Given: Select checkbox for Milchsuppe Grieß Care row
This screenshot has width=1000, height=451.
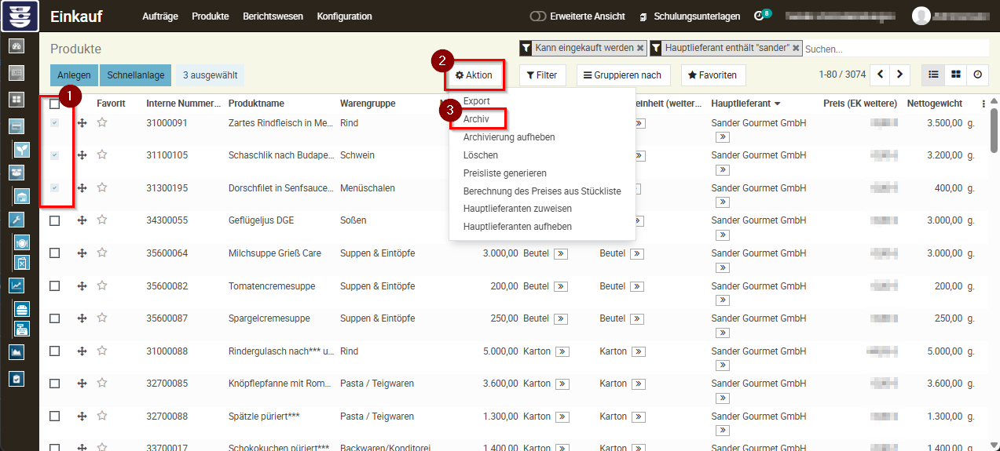Looking at the screenshot, I should tap(54, 253).
